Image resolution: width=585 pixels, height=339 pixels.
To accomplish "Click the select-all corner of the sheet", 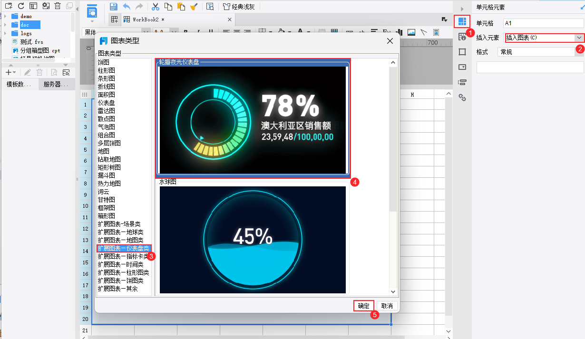I will click(x=85, y=95).
